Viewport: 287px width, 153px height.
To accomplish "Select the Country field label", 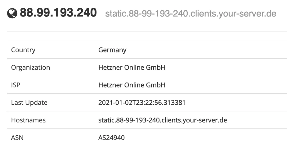I will pyautogui.click(x=23, y=50).
